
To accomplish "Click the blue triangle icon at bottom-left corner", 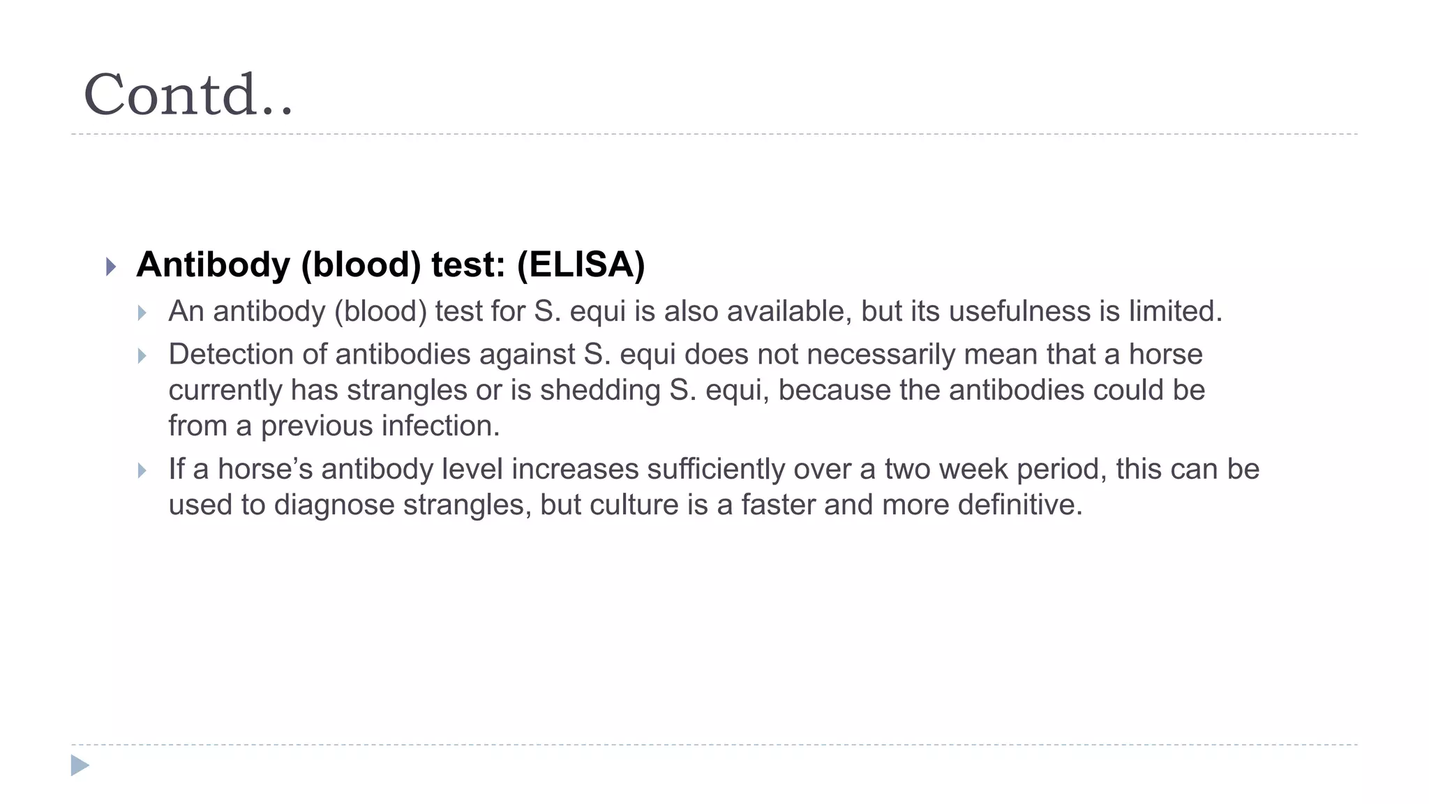I will click(80, 766).
